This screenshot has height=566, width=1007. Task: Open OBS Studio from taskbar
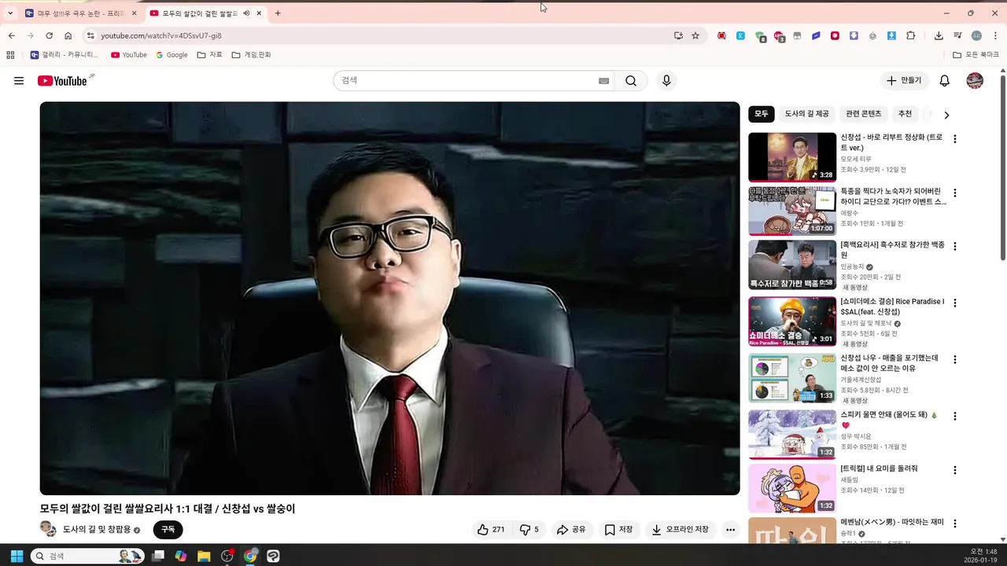point(227,556)
